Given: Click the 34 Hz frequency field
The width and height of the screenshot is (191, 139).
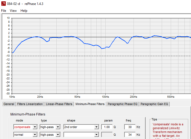Looking at the screenshot, I should click(130, 135).
